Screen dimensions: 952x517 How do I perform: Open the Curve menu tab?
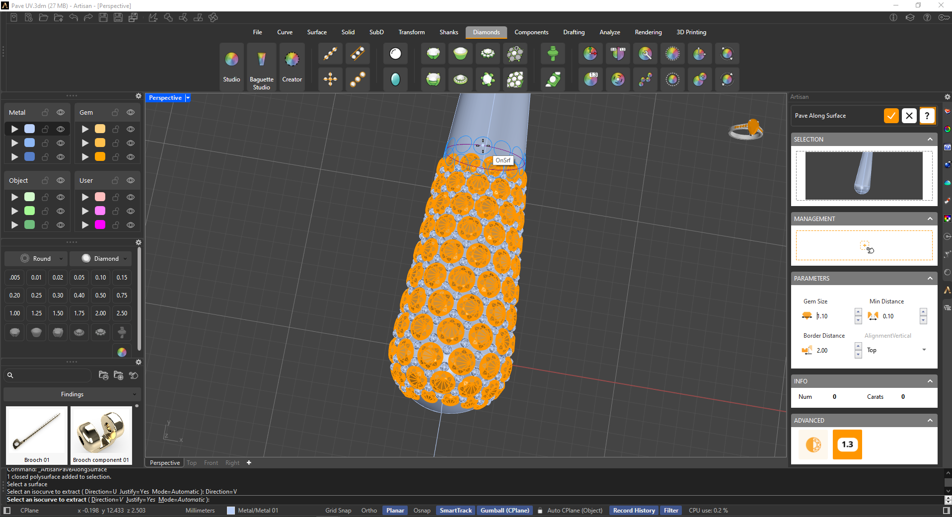285,32
